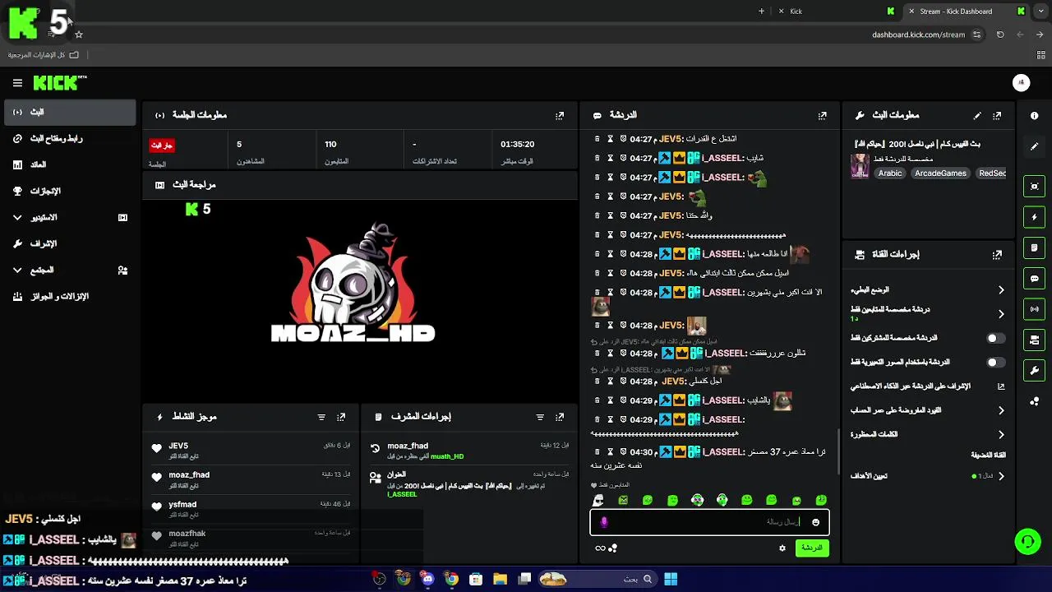
Task: Click the Arabic tag chip
Action: (x=890, y=173)
